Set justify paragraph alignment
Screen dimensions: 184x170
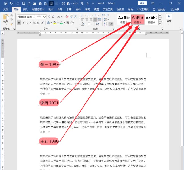point(95,20)
